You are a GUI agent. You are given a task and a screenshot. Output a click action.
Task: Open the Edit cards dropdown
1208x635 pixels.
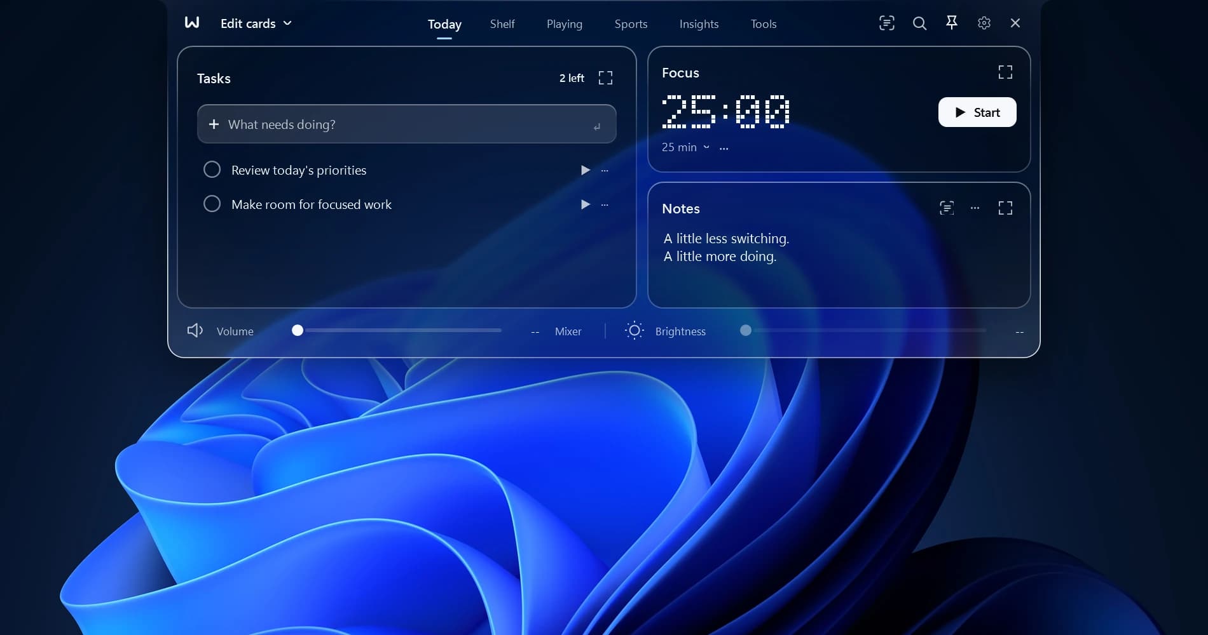[x=256, y=23]
